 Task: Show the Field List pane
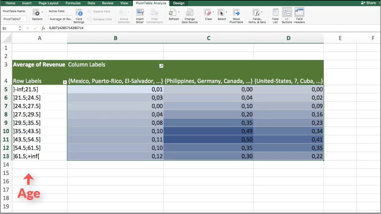[275, 16]
